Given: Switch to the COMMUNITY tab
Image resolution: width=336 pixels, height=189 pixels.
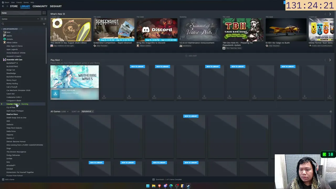Looking at the screenshot, I should [x=40, y=6].
